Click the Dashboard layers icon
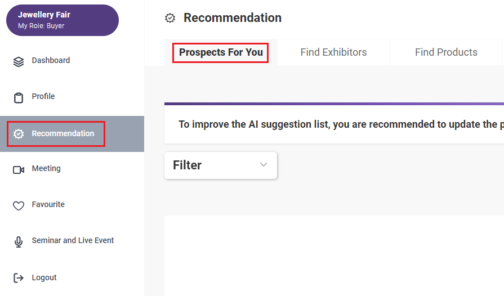 coord(19,62)
